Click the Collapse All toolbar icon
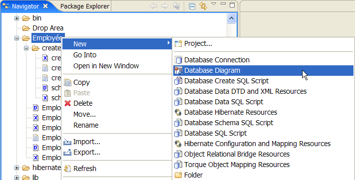 tap(192, 6)
